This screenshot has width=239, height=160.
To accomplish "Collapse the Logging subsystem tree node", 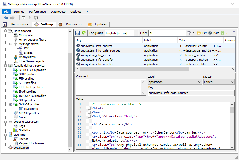I will click(x=5, y=122).
